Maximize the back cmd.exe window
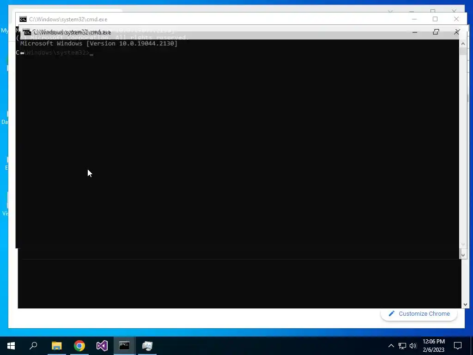Image resolution: width=473 pixels, height=355 pixels. point(435,19)
